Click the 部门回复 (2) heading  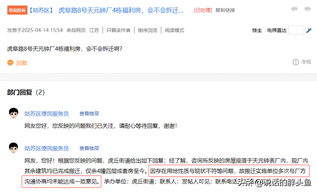coord(26,92)
